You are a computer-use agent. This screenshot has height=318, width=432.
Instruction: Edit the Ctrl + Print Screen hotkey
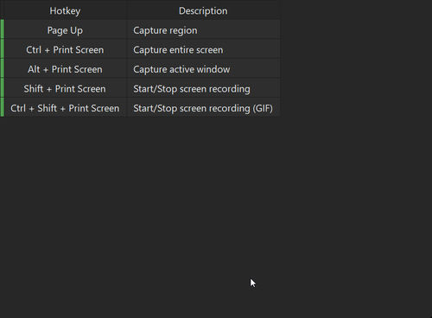tap(65, 48)
